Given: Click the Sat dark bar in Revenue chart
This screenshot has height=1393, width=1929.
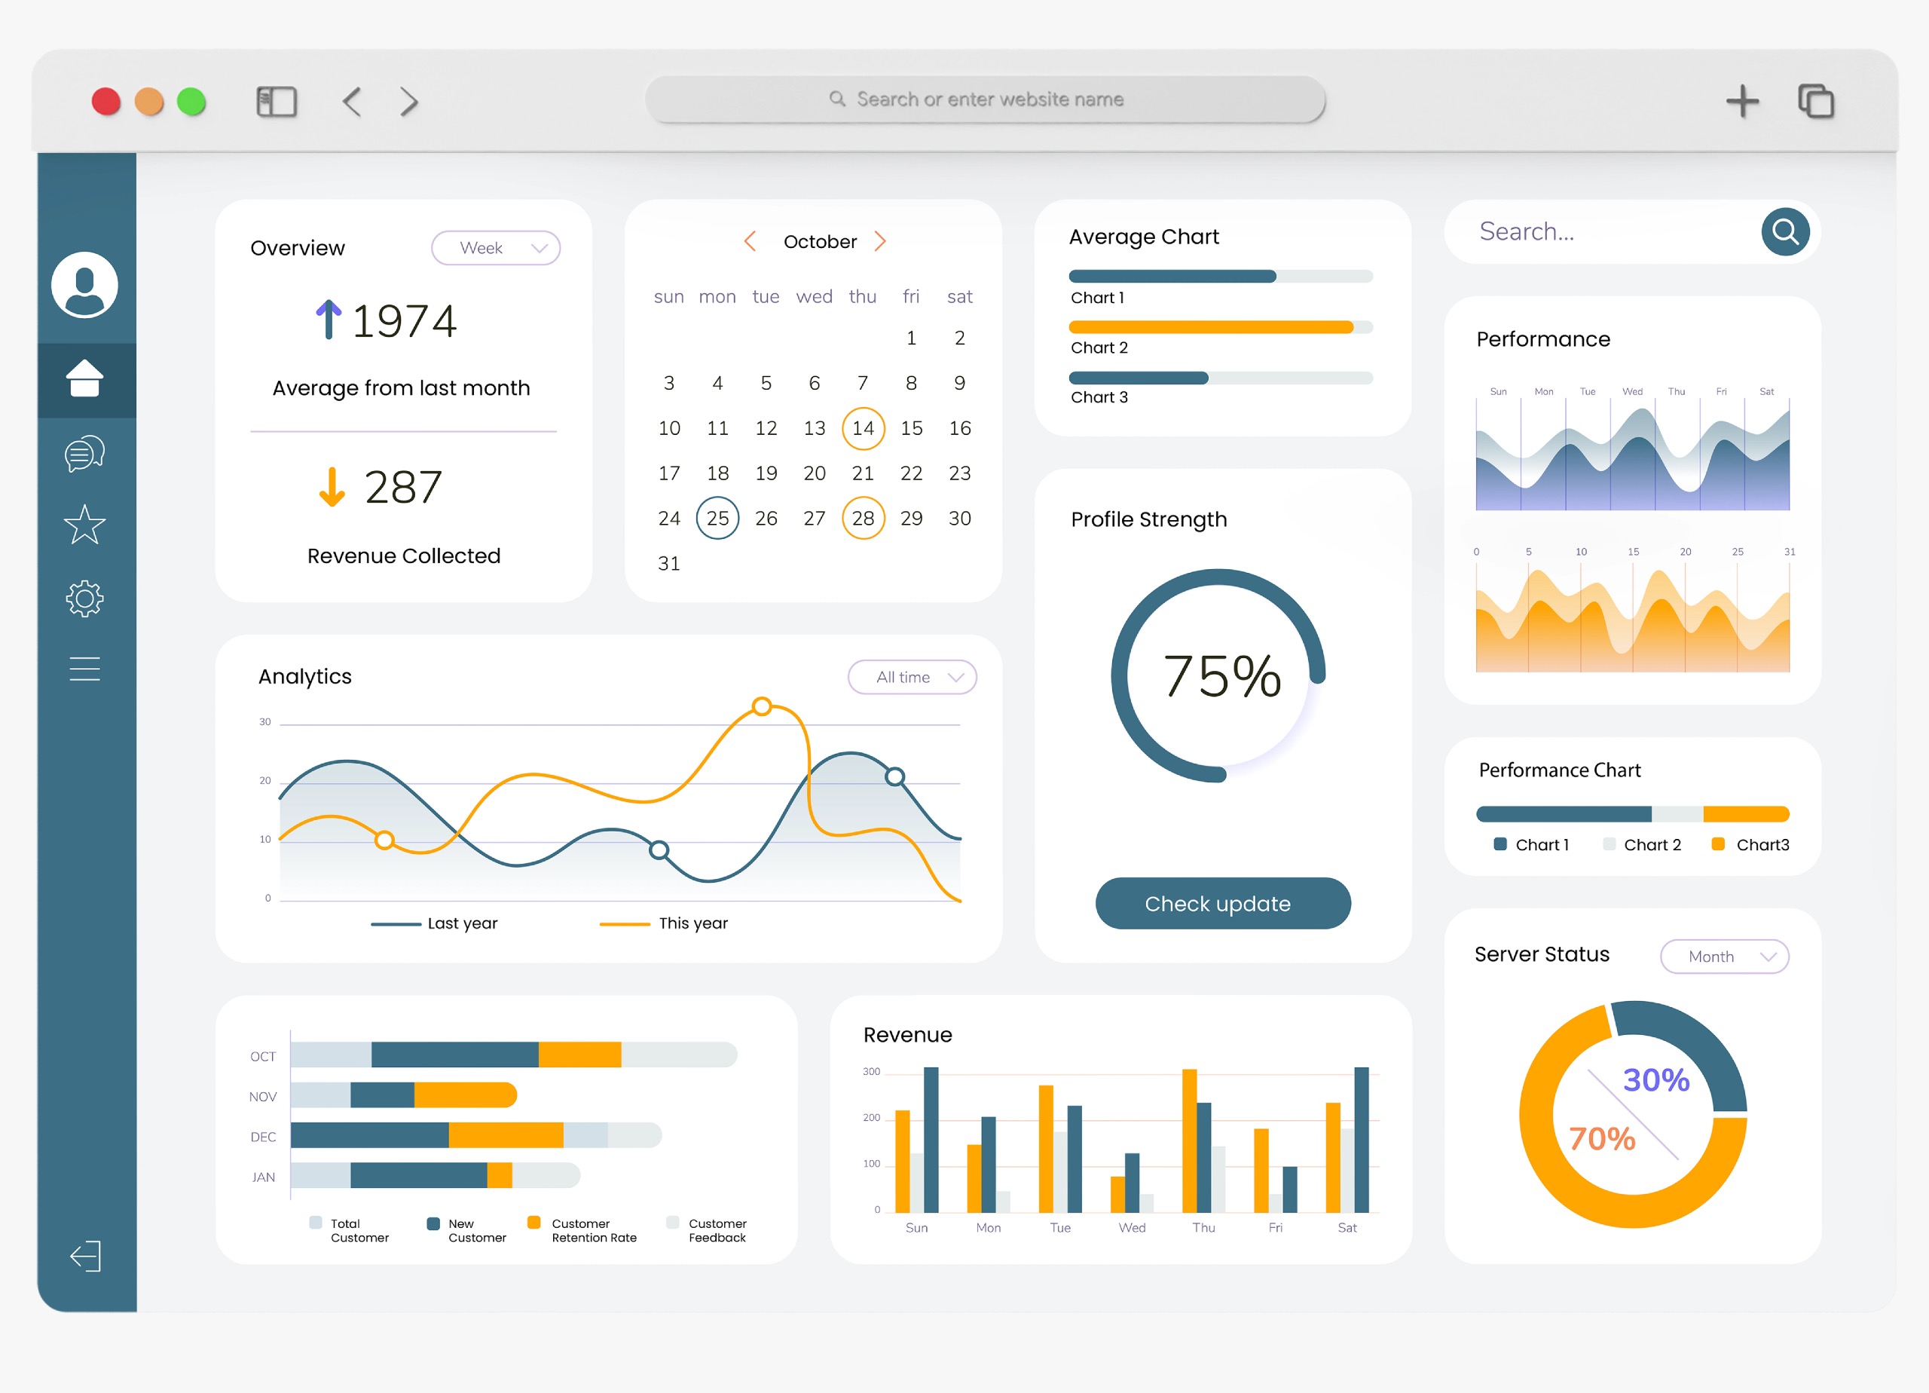Looking at the screenshot, I should pos(1362,1140).
